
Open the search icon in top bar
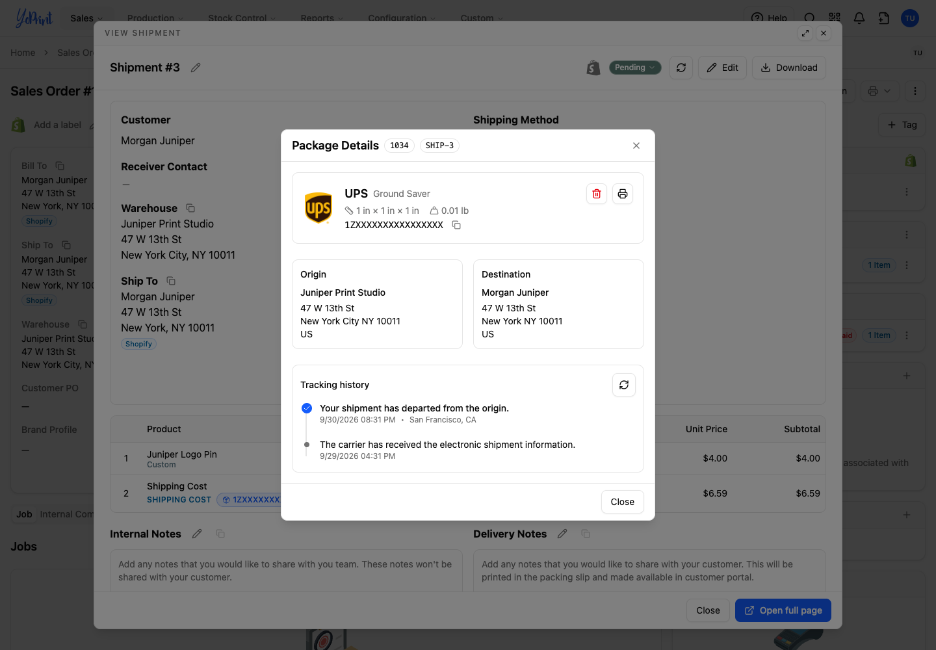click(809, 18)
